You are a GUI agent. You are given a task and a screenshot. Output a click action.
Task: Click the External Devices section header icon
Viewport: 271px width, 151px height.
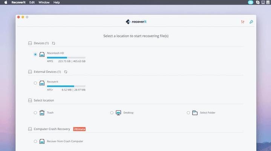pos(30,72)
